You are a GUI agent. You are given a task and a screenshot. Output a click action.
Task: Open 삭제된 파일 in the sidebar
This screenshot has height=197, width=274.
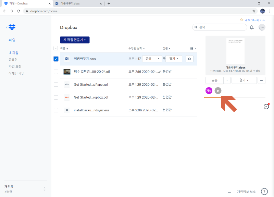[x=16, y=73]
